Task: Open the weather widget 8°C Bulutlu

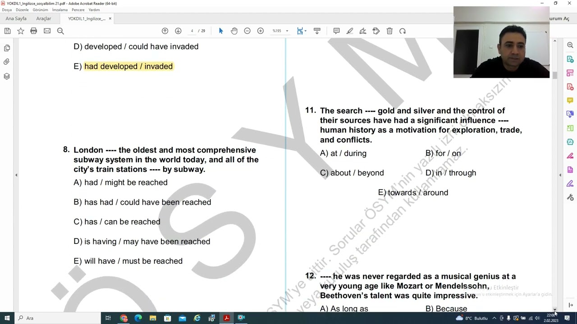Action: [x=472, y=318]
